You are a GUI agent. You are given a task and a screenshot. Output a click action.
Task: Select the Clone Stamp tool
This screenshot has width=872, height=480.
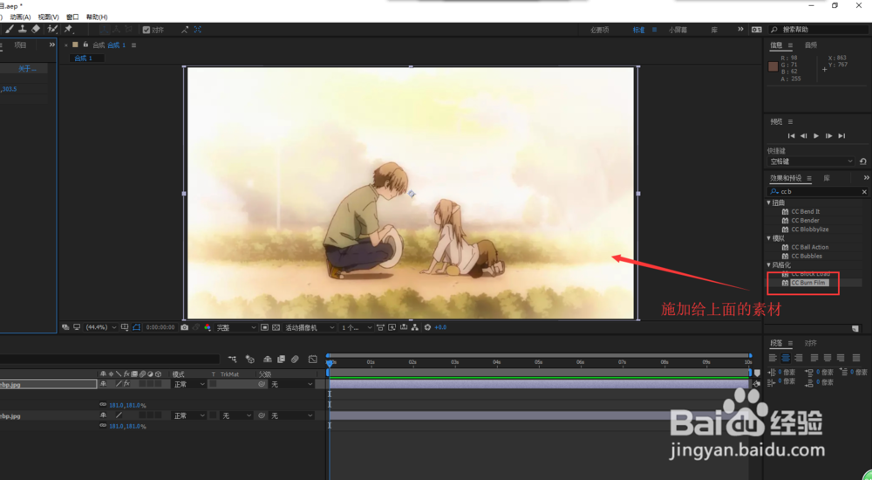pyautogui.click(x=23, y=29)
